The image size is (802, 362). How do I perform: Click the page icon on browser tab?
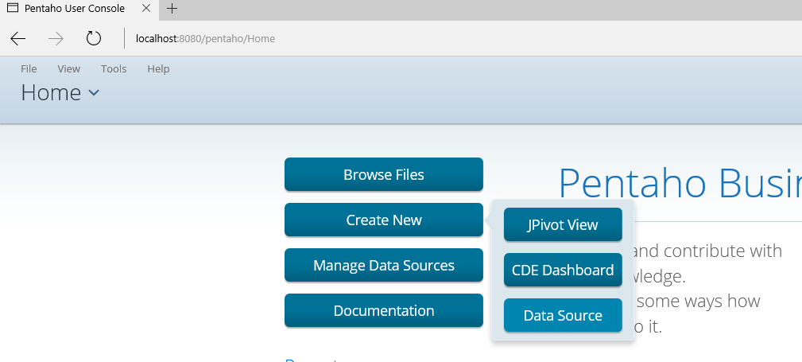point(12,8)
